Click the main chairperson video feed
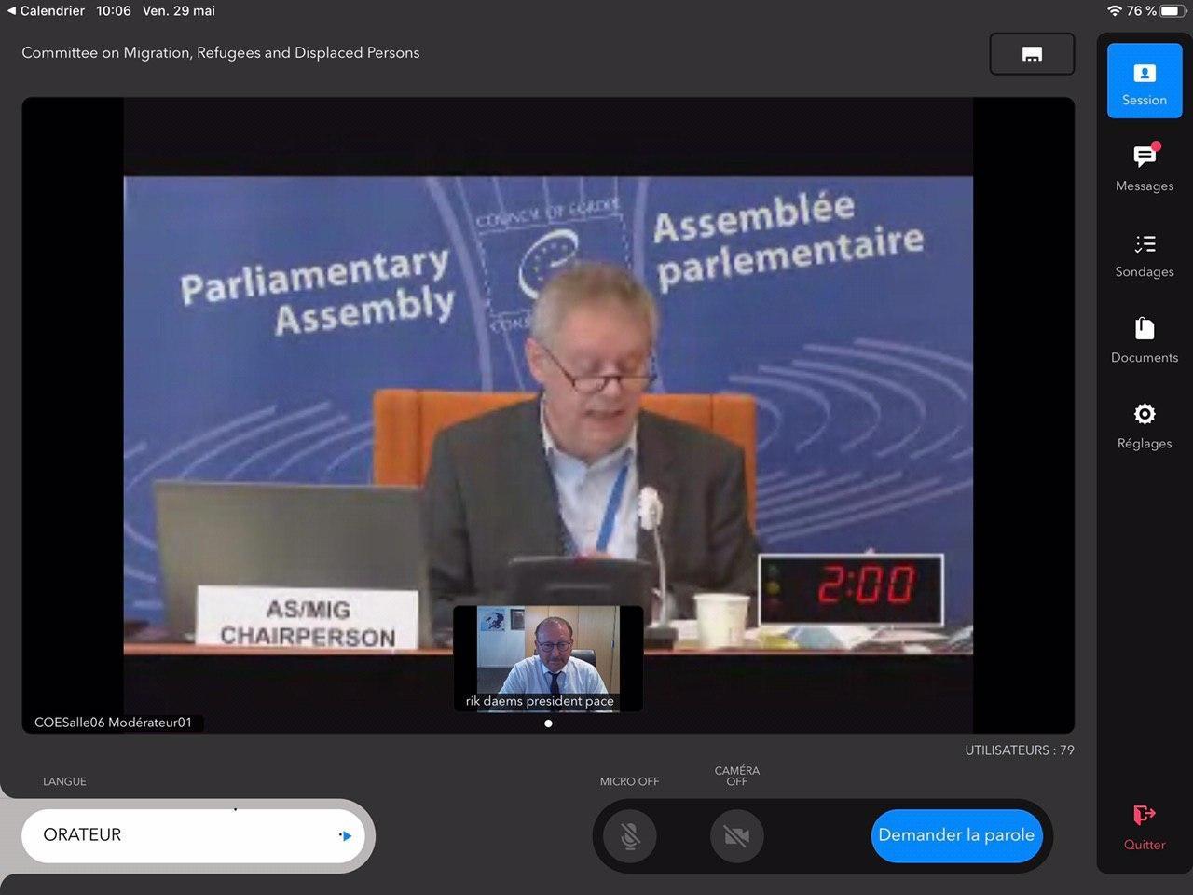Viewport: 1193px width, 895px height. coord(548,415)
